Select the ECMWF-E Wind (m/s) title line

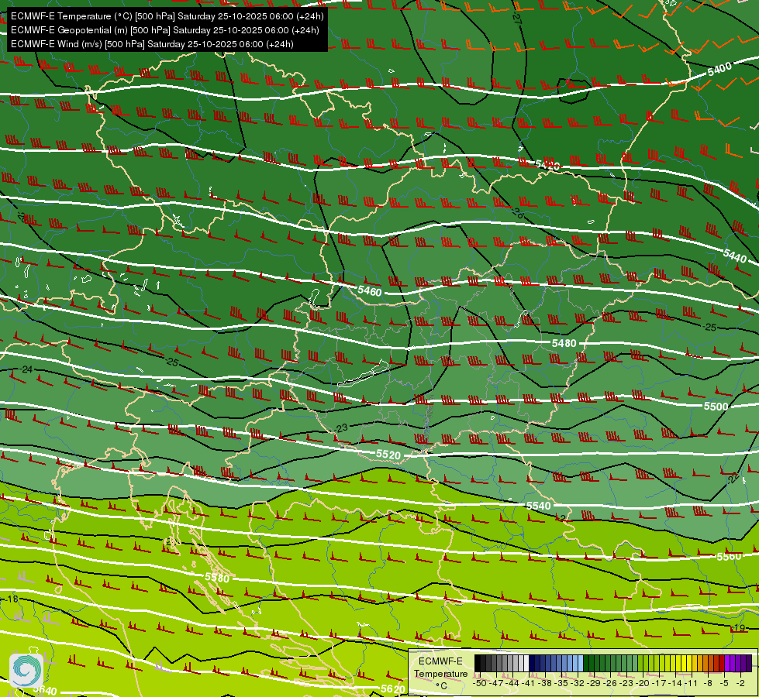tap(152, 44)
